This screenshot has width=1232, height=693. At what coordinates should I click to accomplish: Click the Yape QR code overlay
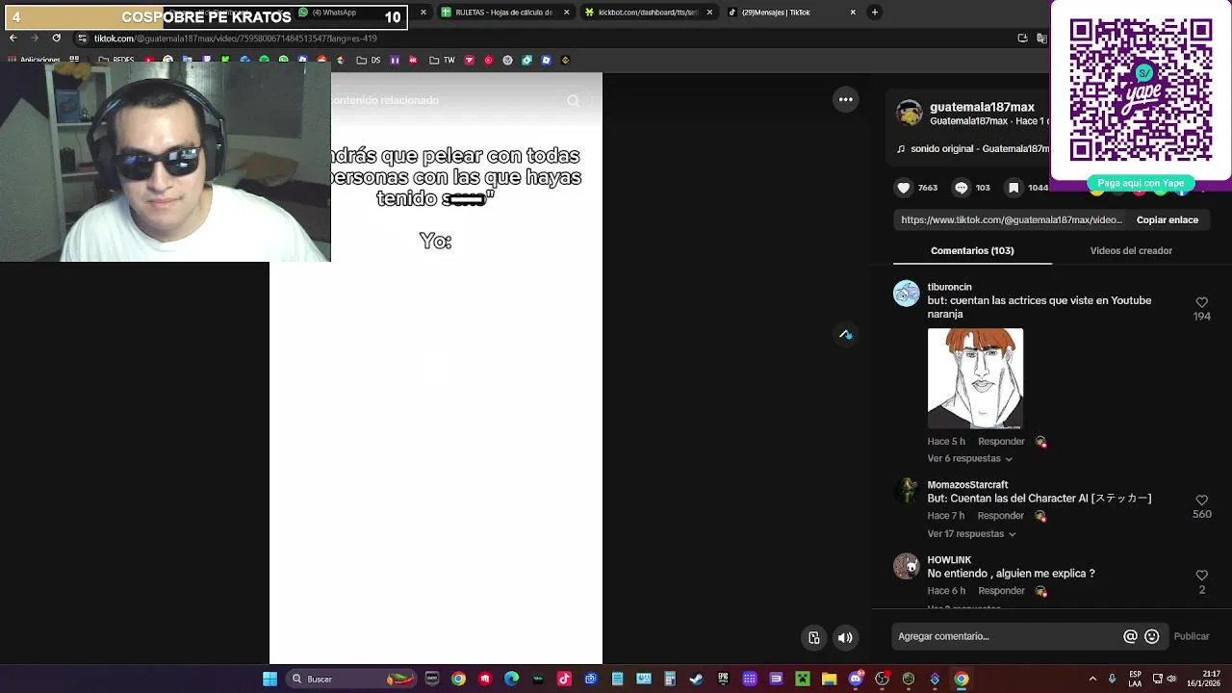click(1141, 90)
